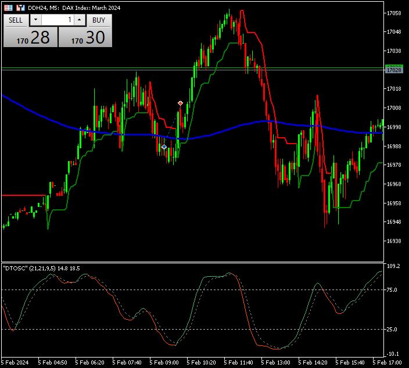The image size is (409, 368).
Task: Click the volume input field showing 1
Action: [x=58, y=20]
